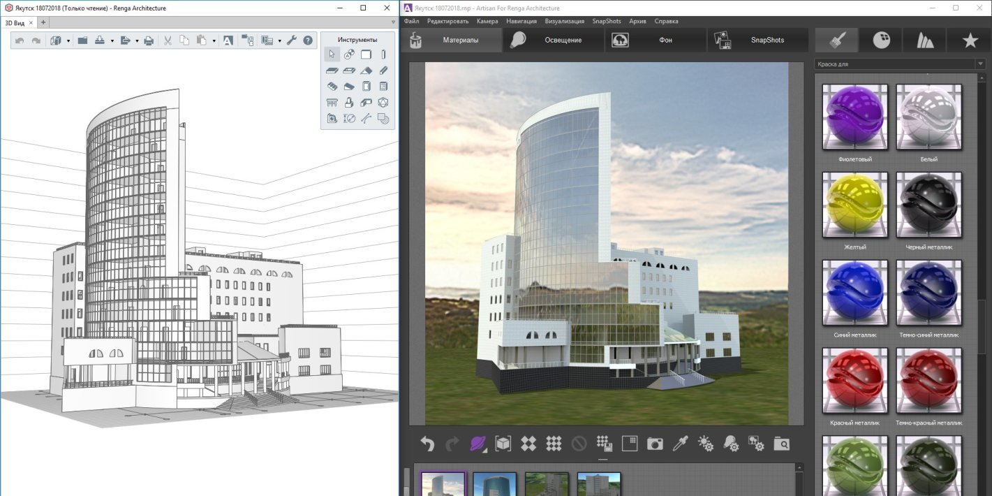The height and width of the screenshot is (496, 992).
Task: Open the paste dropdown arrow in Renga
Action: point(214,41)
